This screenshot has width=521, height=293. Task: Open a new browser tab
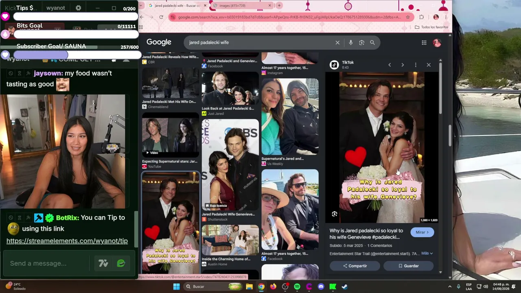[x=279, y=6]
